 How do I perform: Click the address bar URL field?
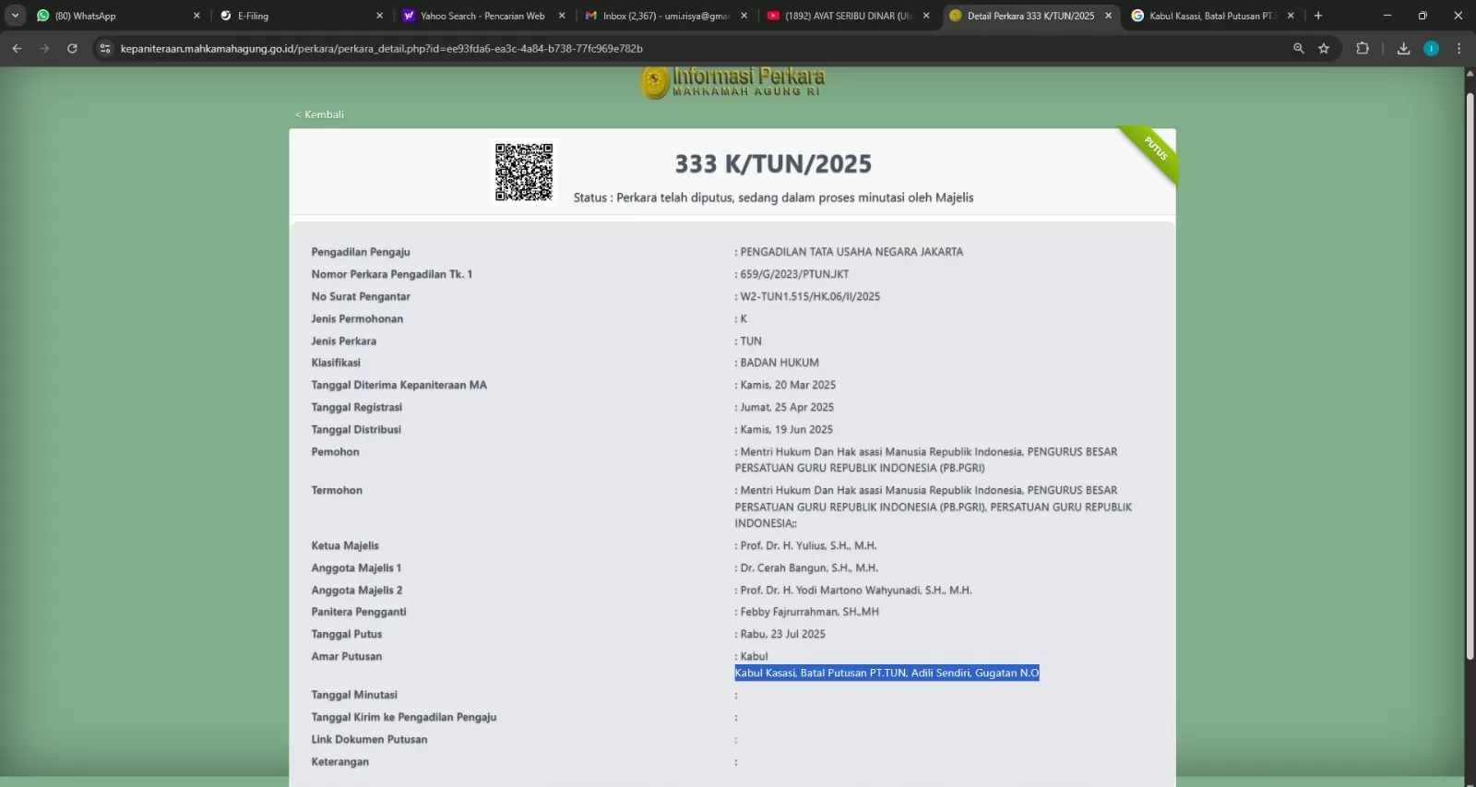646,49
